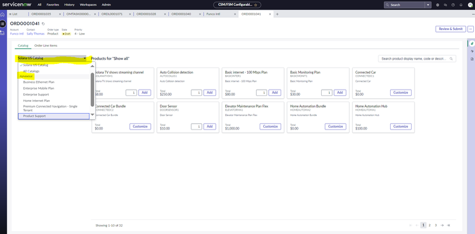Open the inbox icon in left sidebar
The height and width of the screenshot is (234, 475).
2,33
